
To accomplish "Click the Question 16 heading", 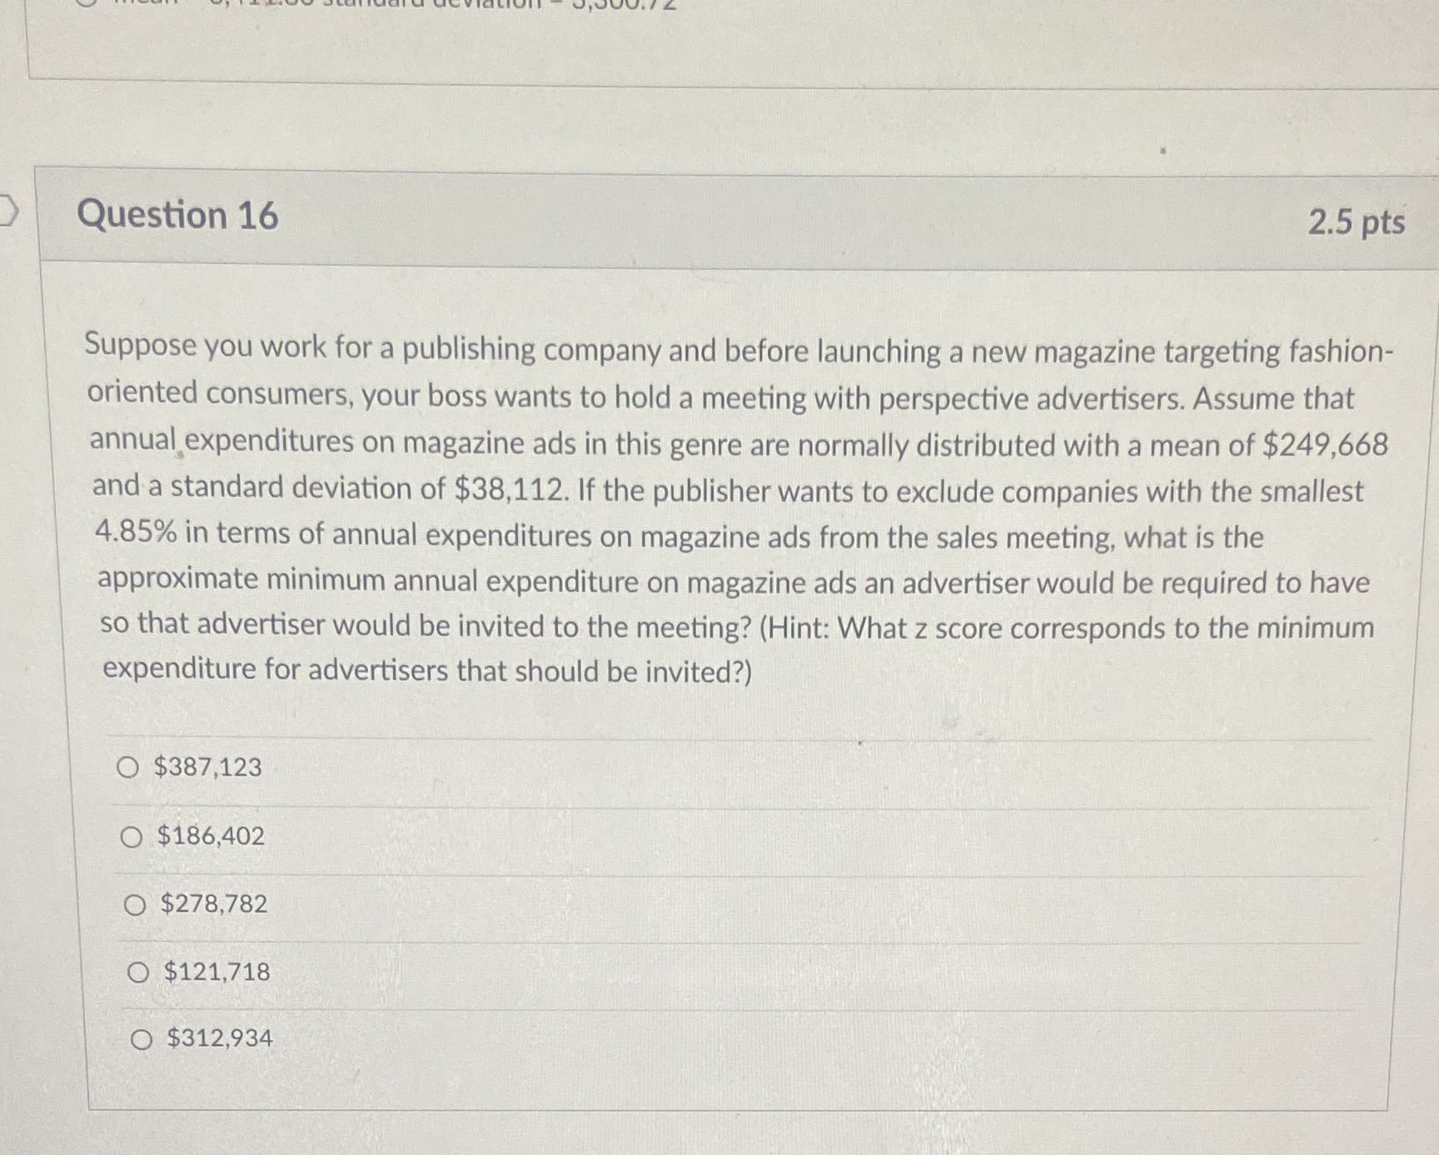I will (x=177, y=216).
